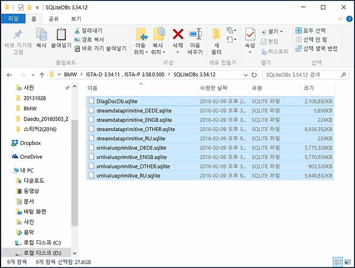The width and height of the screenshot is (355, 268).
Task: Click BMW in the breadcrumb path
Action: pos(71,74)
